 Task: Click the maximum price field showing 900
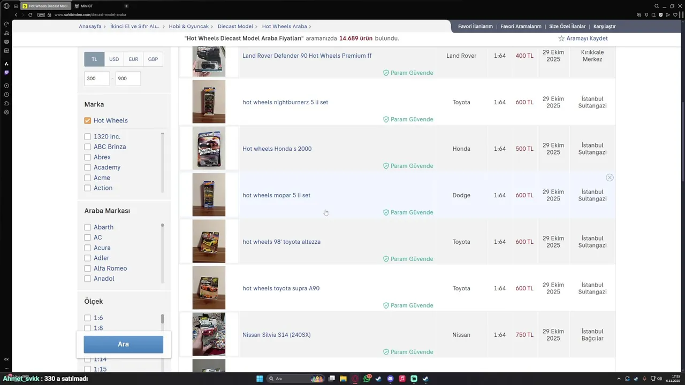[128, 79]
